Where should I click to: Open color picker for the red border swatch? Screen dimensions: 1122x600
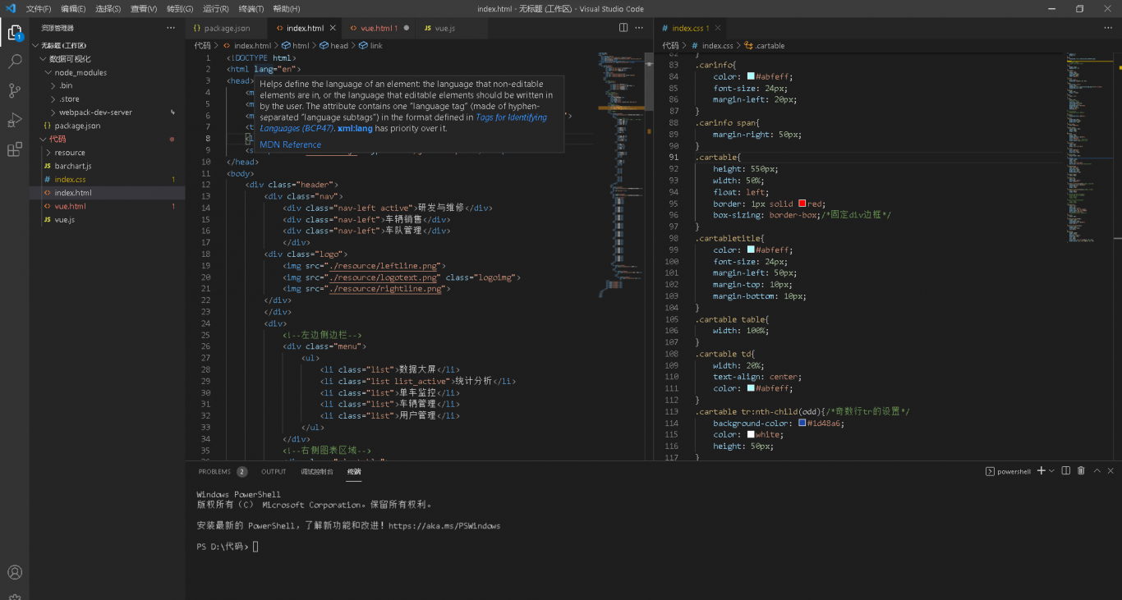802,204
